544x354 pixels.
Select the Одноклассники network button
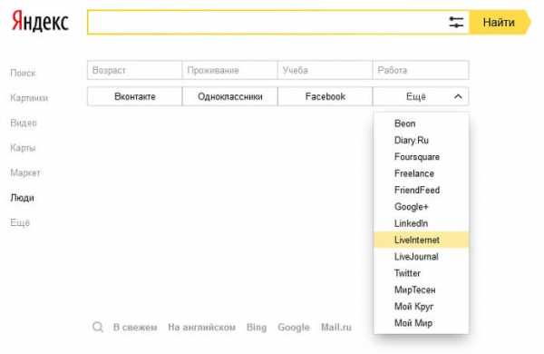pyautogui.click(x=229, y=96)
